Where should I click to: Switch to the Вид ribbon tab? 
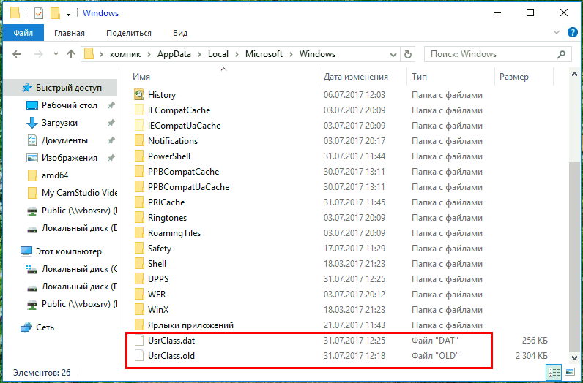tap(180, 33)
